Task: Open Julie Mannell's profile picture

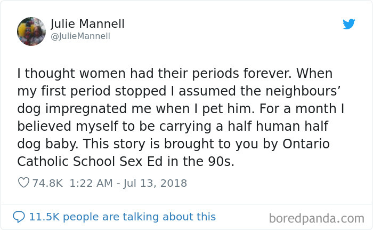Action: click(31, 31)
